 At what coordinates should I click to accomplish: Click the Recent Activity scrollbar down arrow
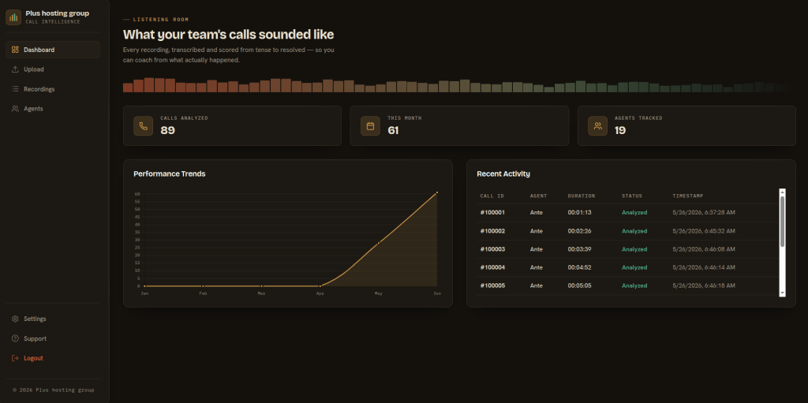(x=782, y=293)
